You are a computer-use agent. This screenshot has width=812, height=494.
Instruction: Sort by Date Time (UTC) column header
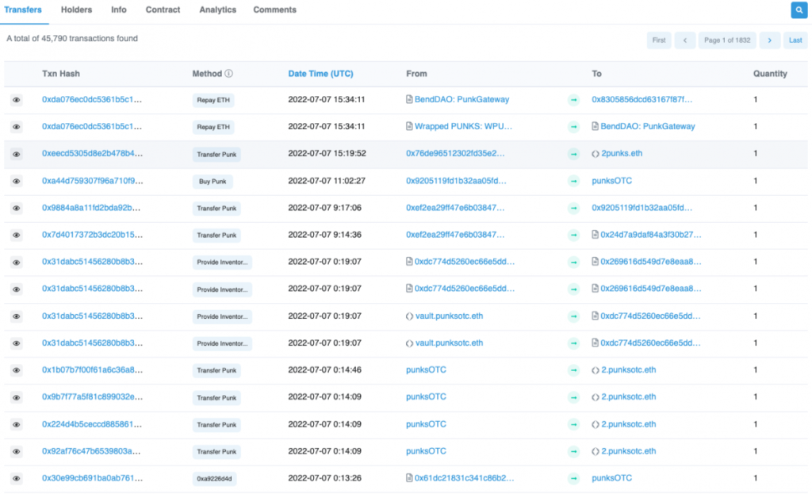click(320, 74)
